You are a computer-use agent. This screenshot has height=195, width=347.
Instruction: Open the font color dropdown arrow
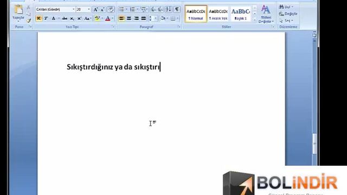point(113,18)
